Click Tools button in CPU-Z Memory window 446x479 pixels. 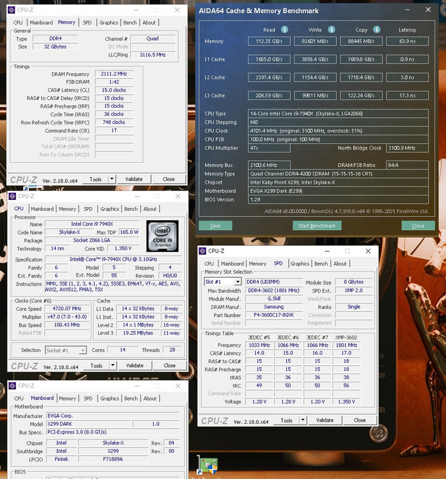(96, 179)
